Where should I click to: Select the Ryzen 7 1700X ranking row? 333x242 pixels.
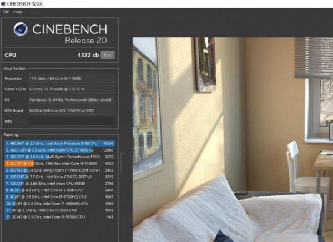tap(60, 170)
